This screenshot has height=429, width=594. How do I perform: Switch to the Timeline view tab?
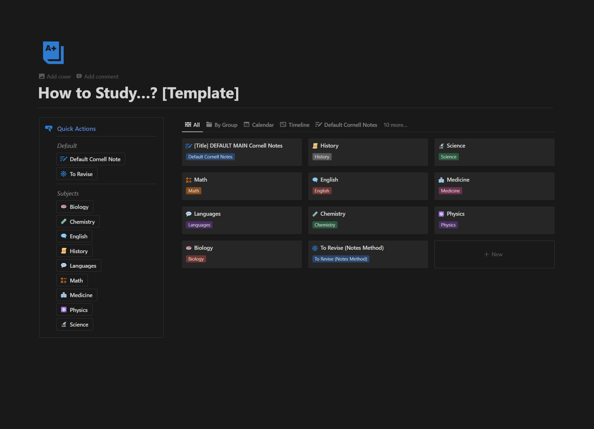[x=295, y=125]
